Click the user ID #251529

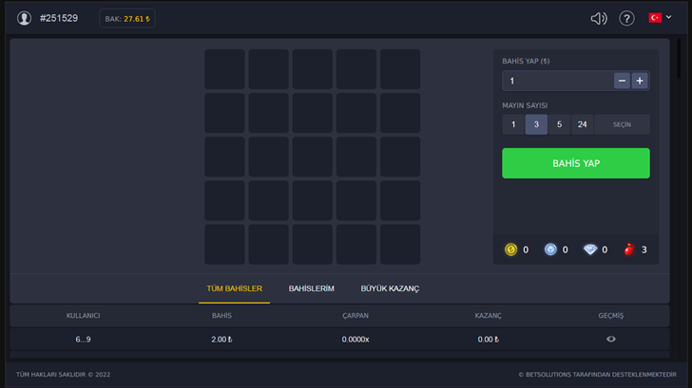pos(59,18)
